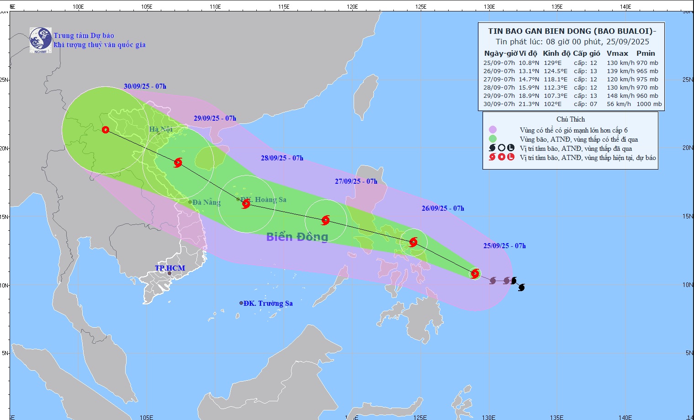Click the storm icon forecast for 27/09 - 07h
694x420 pixels.
[325, 220]
